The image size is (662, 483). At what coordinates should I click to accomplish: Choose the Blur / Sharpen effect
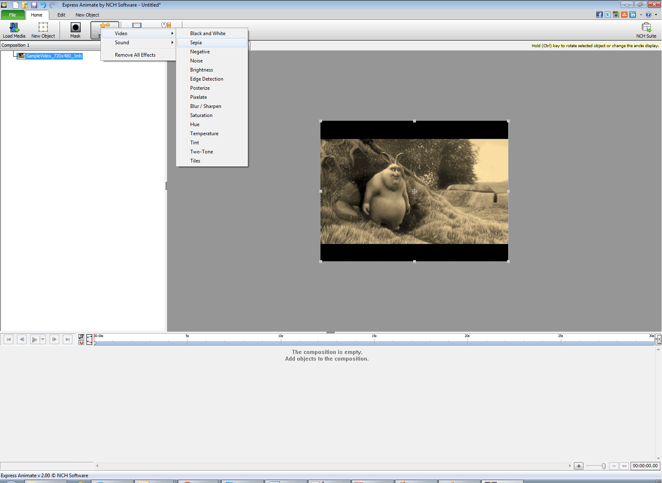[212, 106]
